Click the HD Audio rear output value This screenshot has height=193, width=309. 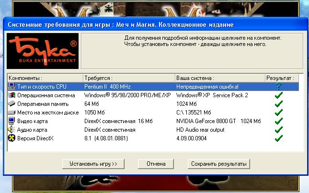(x=200, y=130)
